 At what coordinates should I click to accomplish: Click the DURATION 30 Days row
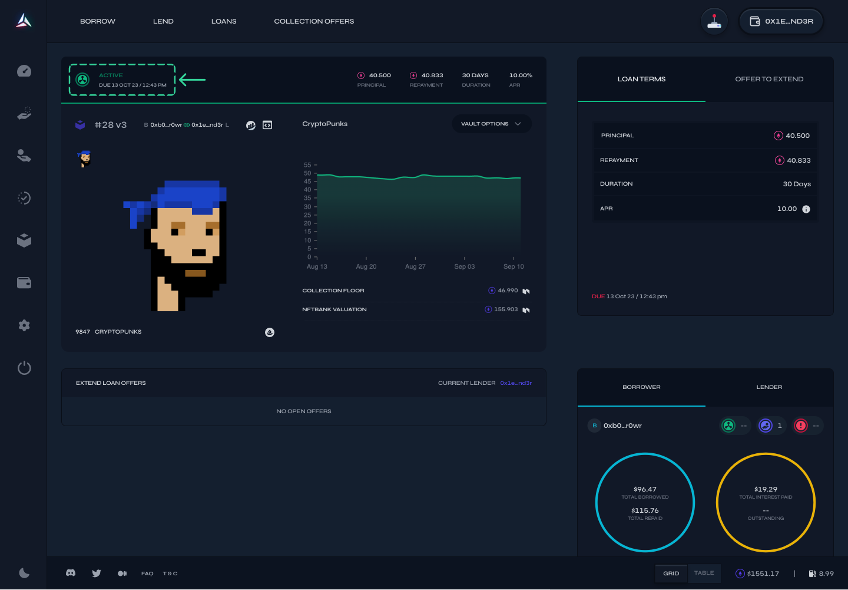pos(705,184)
